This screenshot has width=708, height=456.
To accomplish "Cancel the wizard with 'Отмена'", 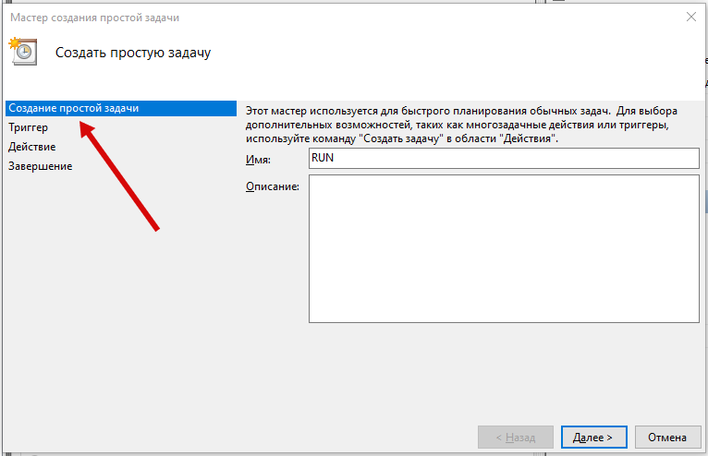I will click(666, 437).
